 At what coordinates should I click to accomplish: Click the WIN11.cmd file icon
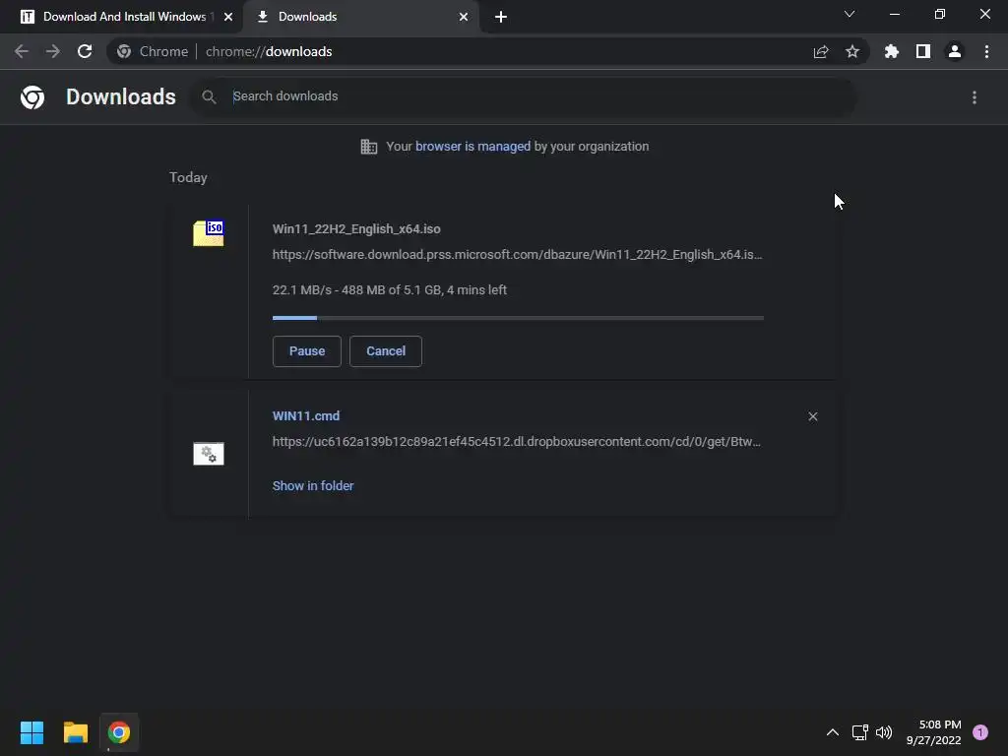click(x=209, y=454)
